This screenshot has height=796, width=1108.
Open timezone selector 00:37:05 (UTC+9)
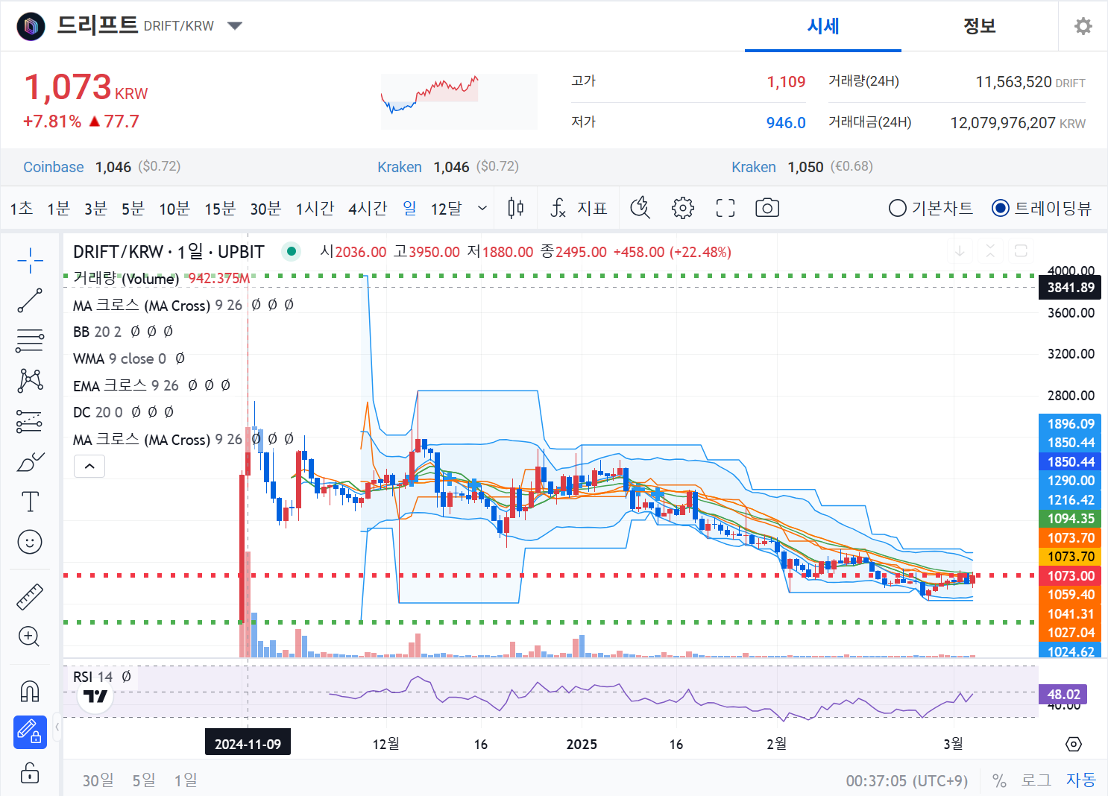click(x=907, y=780)
